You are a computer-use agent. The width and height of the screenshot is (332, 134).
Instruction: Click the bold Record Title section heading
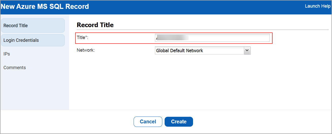[x=95, y=25]
